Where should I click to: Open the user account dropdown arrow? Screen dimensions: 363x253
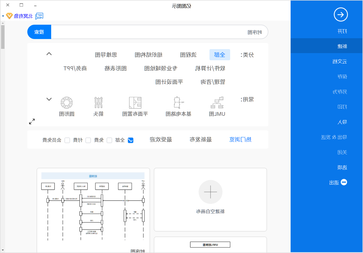3,16
